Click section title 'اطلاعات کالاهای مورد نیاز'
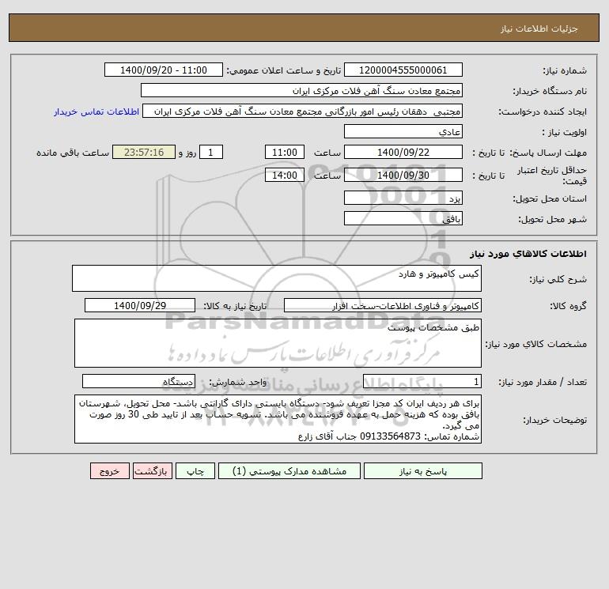 click(528, 254)
